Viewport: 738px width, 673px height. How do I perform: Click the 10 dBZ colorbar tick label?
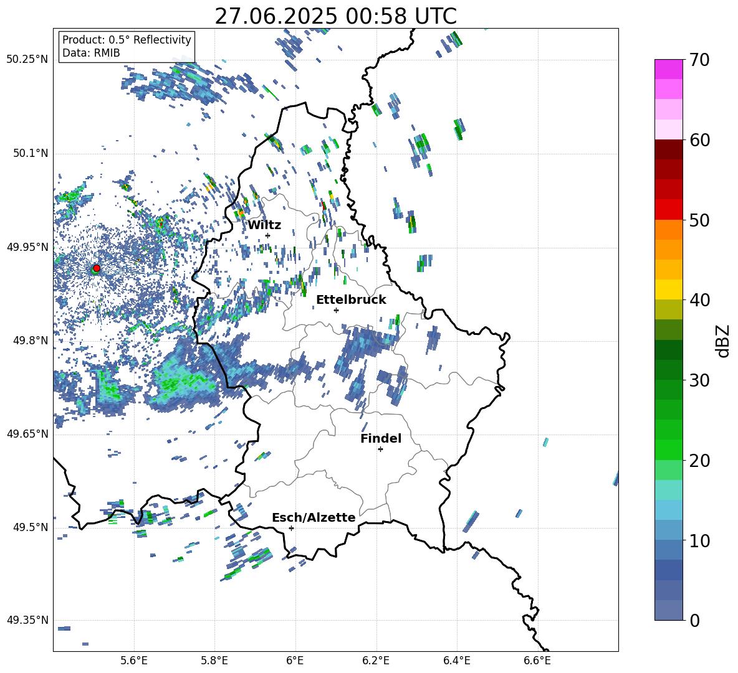tap(699, 540)
